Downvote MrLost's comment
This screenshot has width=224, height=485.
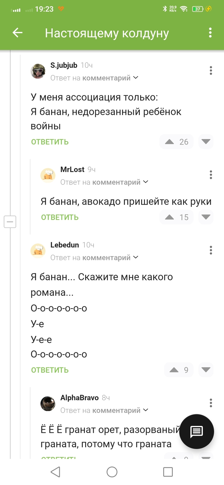pyautogui.click(x=206, y=217)
